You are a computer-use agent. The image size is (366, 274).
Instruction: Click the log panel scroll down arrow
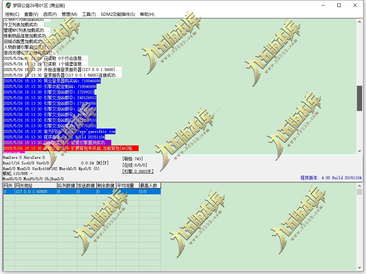click(359, 151)
